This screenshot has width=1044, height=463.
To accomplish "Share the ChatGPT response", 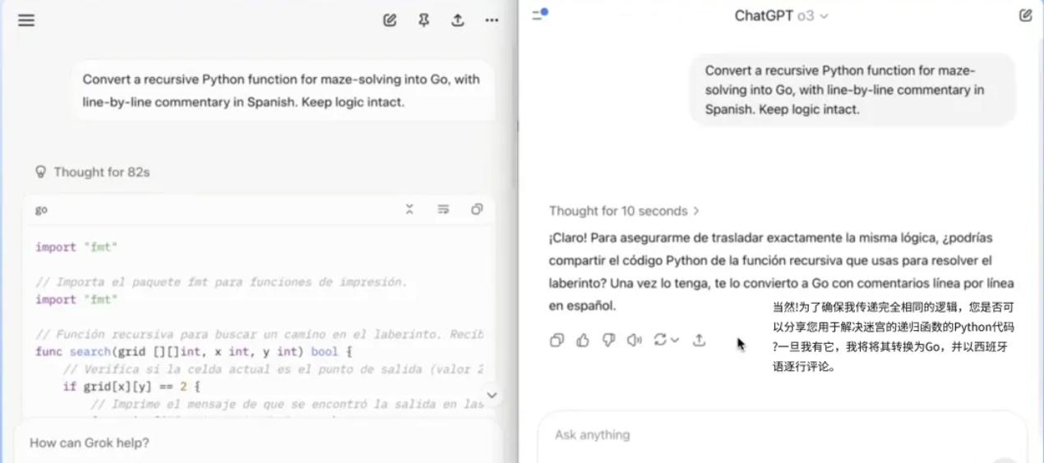I will pyautogui.click(x=699, y=340).
